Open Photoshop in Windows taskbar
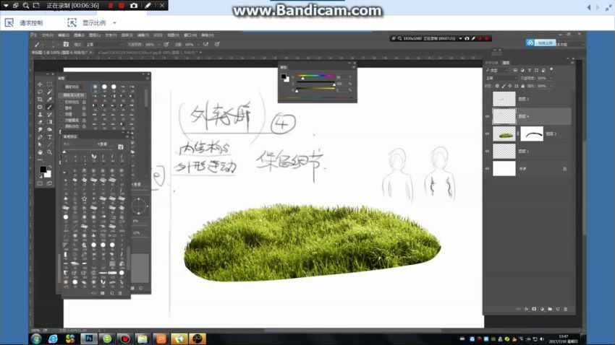 [x=89, y=339]
